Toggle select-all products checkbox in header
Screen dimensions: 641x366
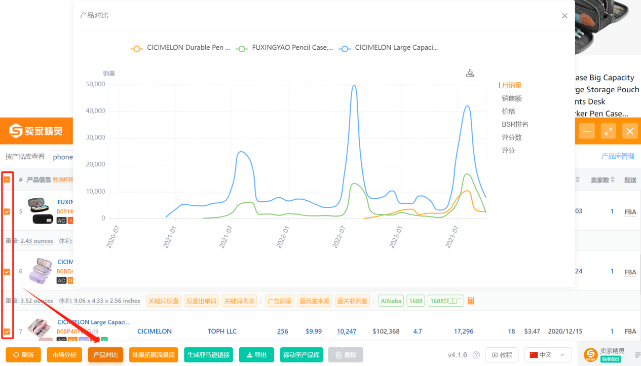point(7,179)
